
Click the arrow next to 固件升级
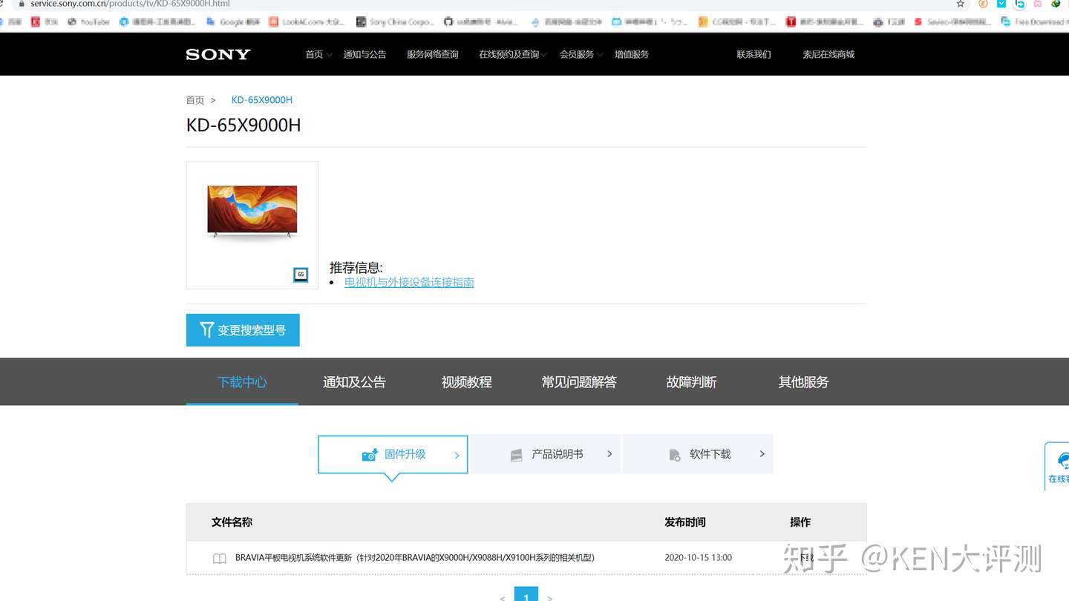point(457,456)
